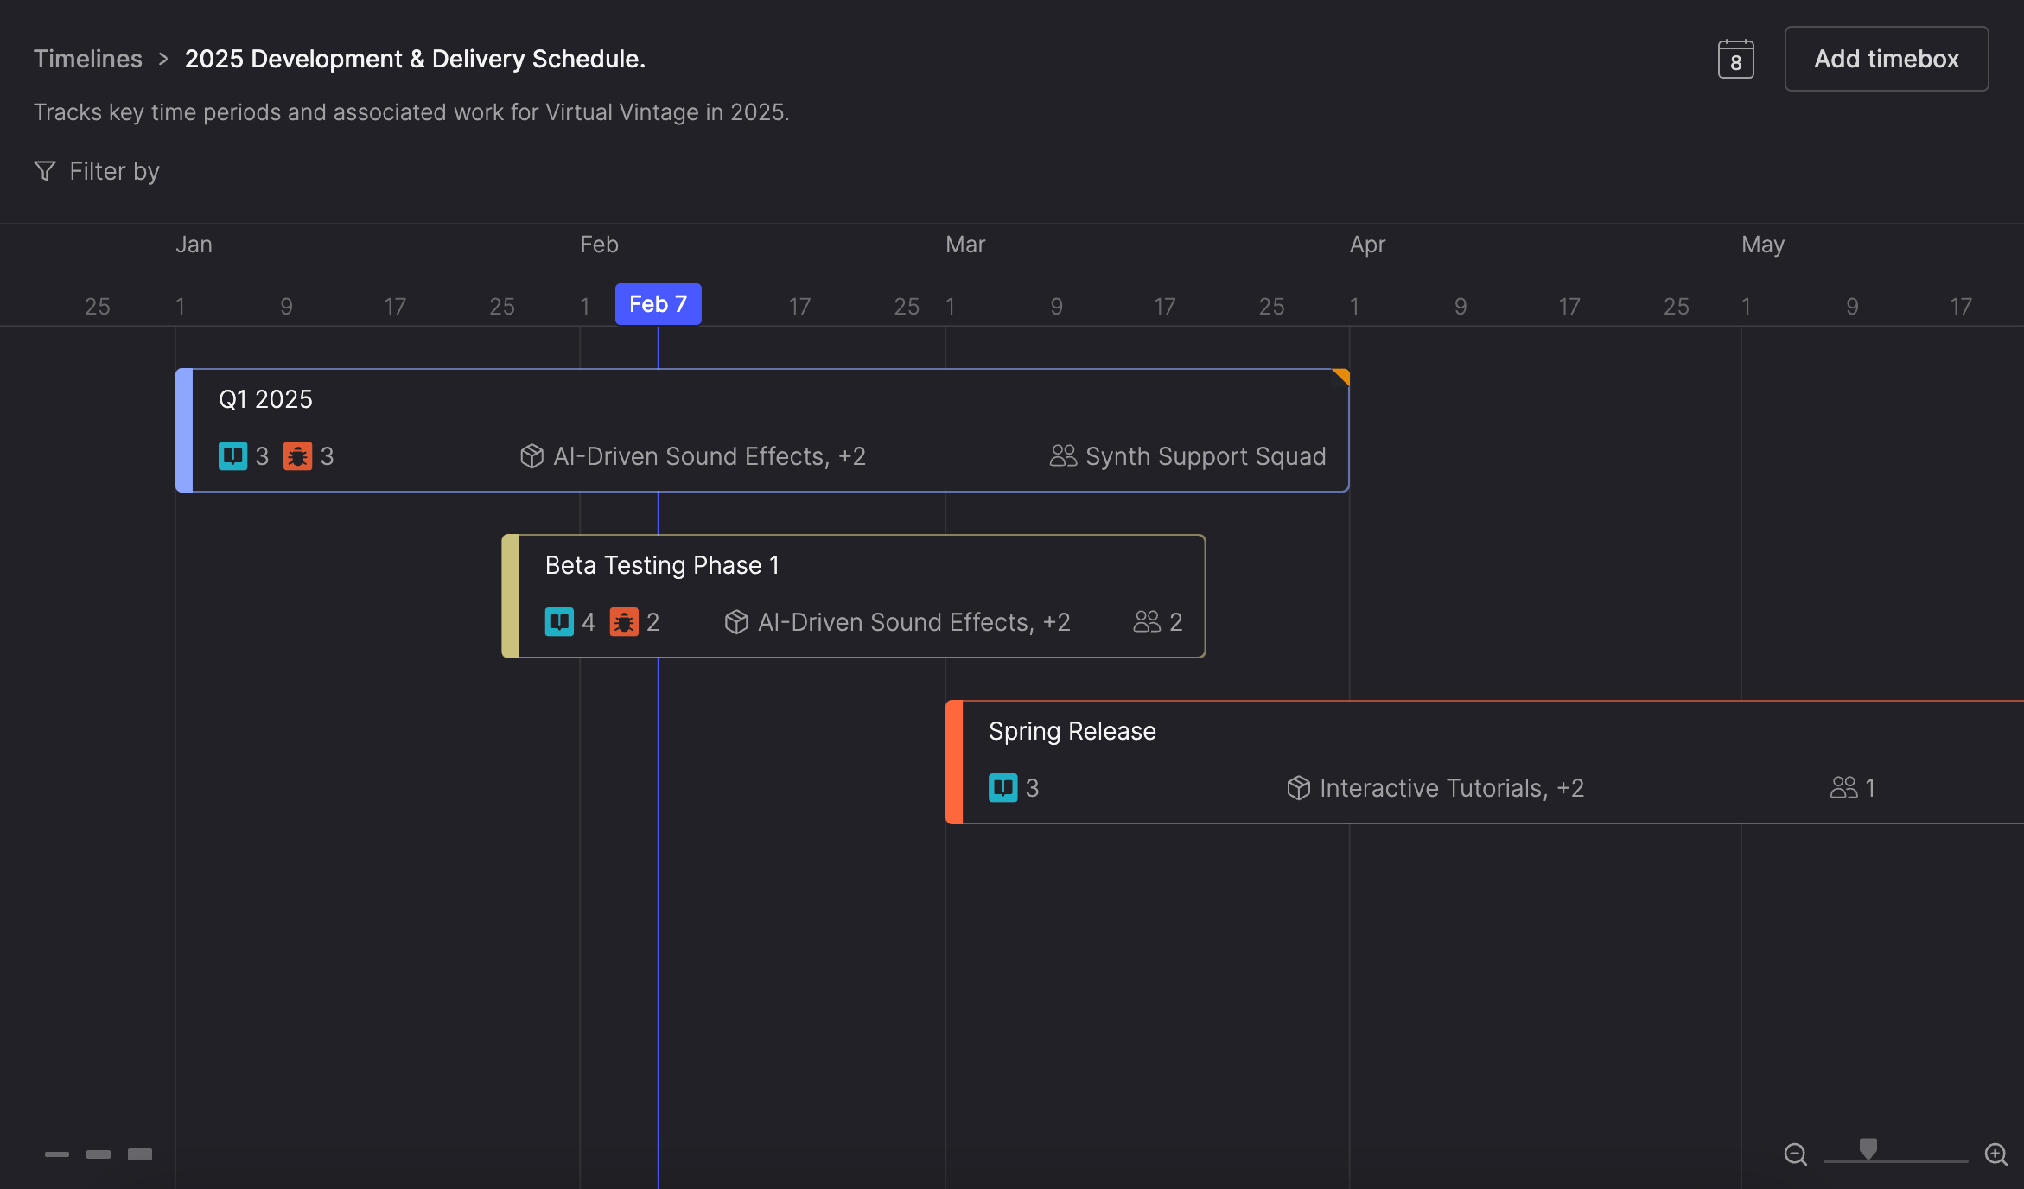Click the team icon in Spring Release

(x=1843, y=788)
